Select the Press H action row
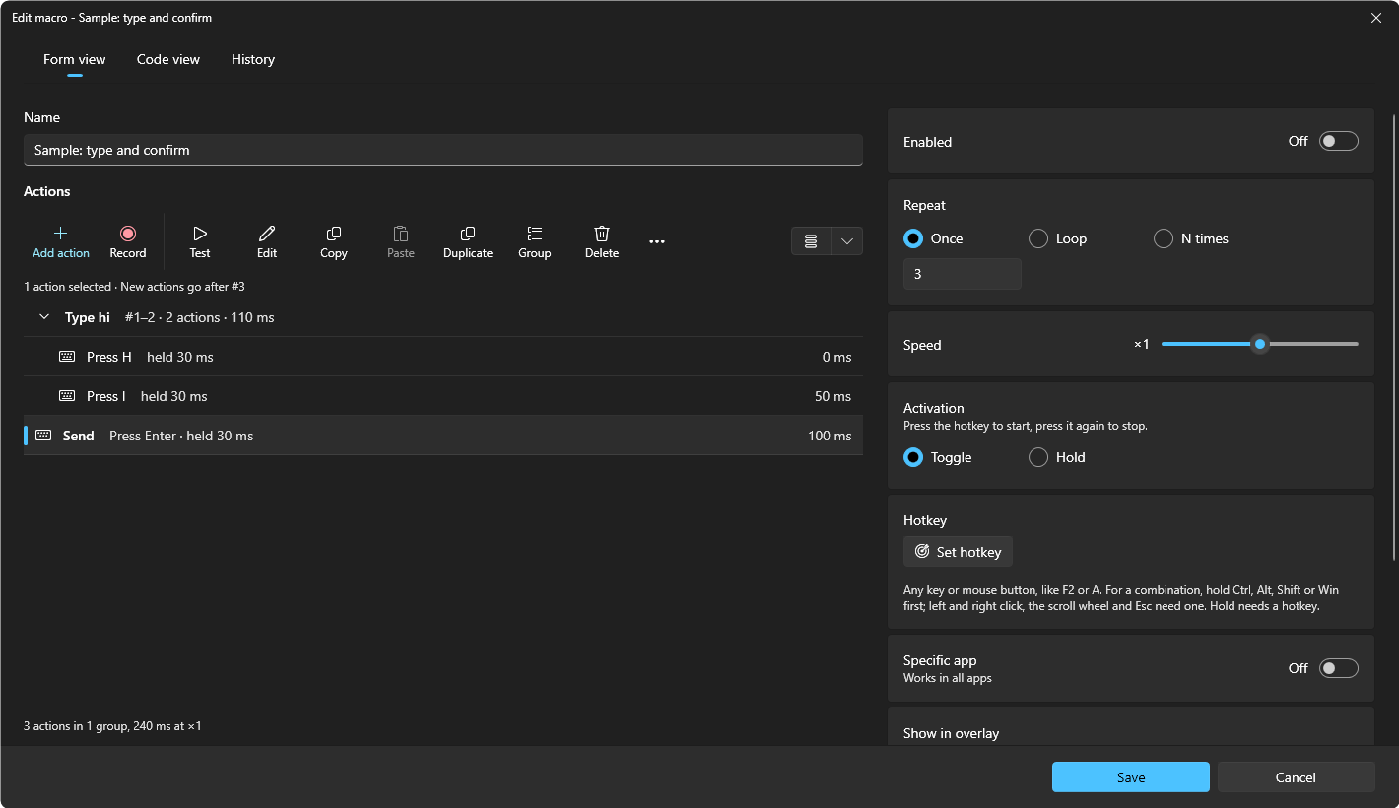Image resolution: width=1399 pixels, height=808 pixels. click(443, 357)
